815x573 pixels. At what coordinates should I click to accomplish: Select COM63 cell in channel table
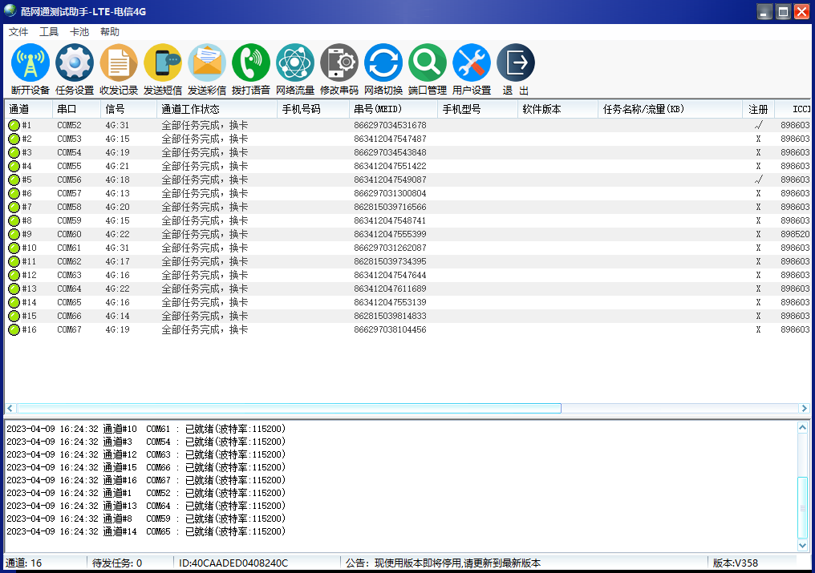click(x=69, y=275)
